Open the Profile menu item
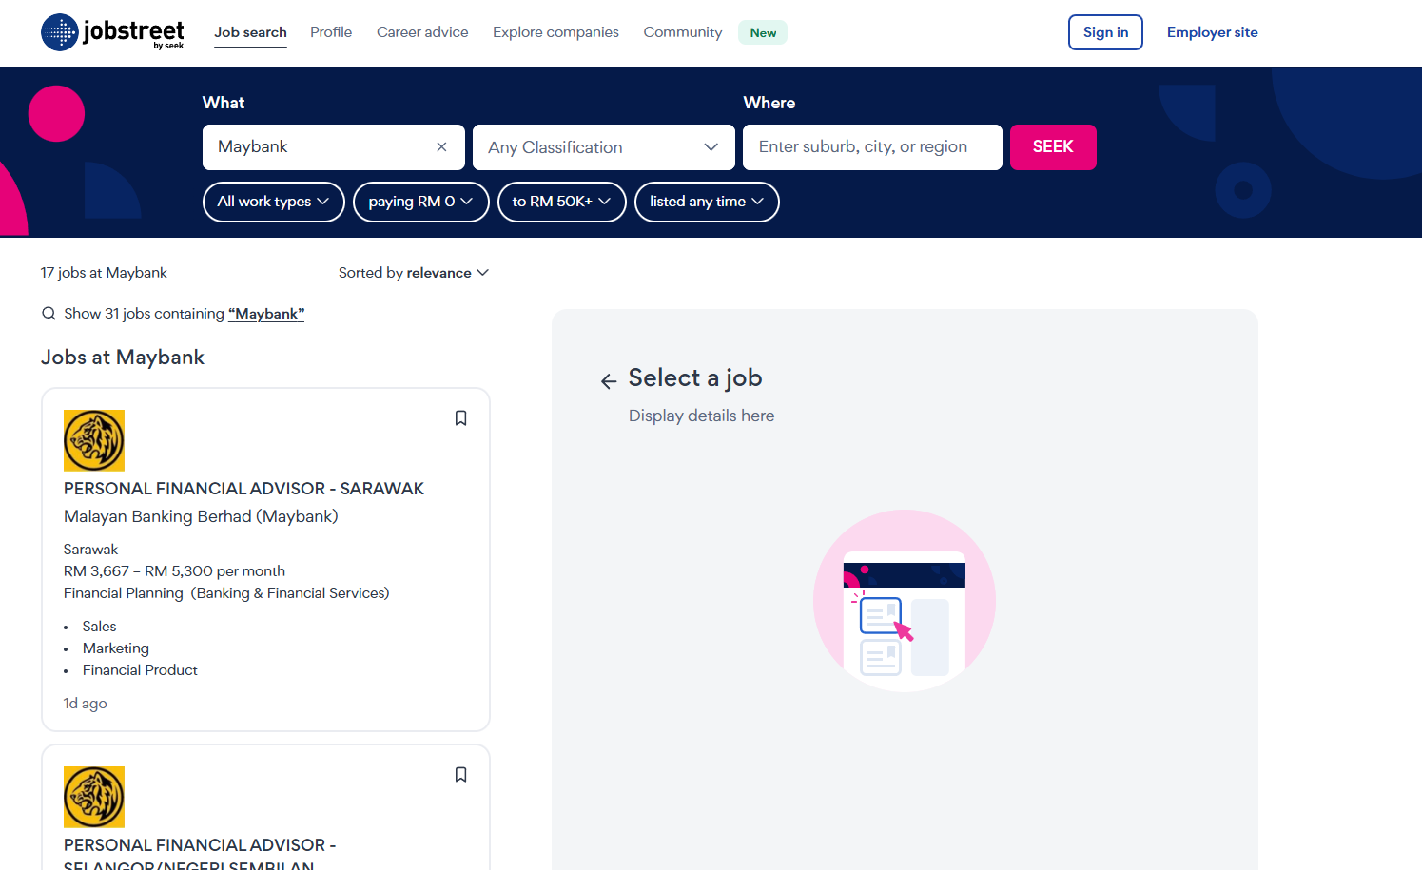Screen dimensions: 1422x870 pos(331,32)
